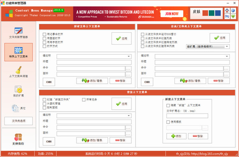
Task: Enable 用记事本打开 checkbox
Action: 44,34
